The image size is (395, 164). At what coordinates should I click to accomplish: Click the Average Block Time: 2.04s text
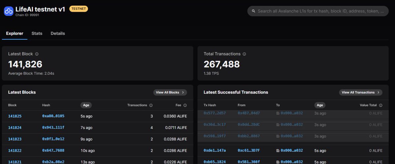pyautogui.click(x=31, y=73)
